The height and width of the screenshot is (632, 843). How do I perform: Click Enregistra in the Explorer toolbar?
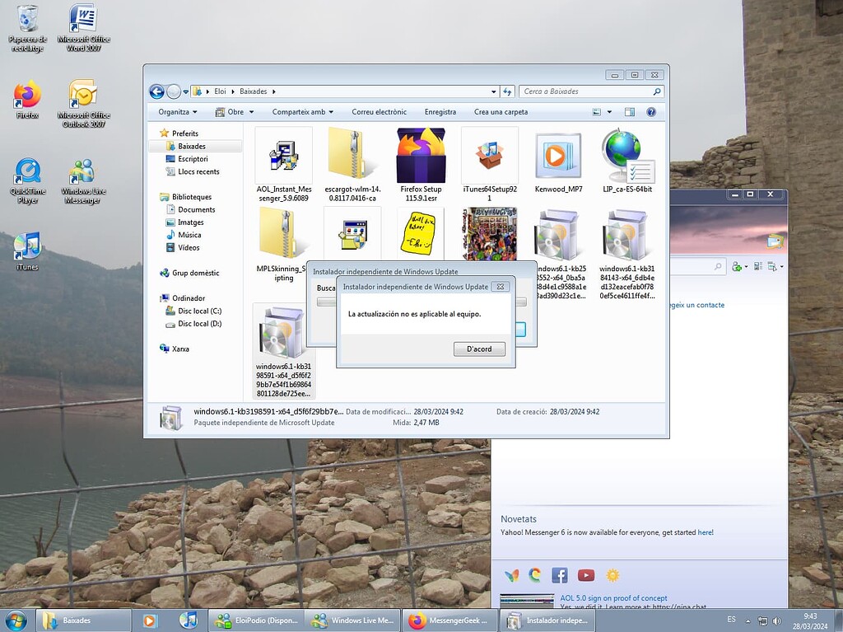[440, 112]
